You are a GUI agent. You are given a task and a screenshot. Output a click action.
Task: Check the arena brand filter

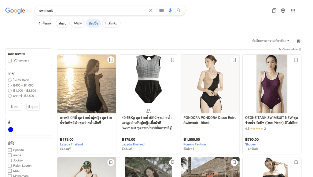[10, 155]
